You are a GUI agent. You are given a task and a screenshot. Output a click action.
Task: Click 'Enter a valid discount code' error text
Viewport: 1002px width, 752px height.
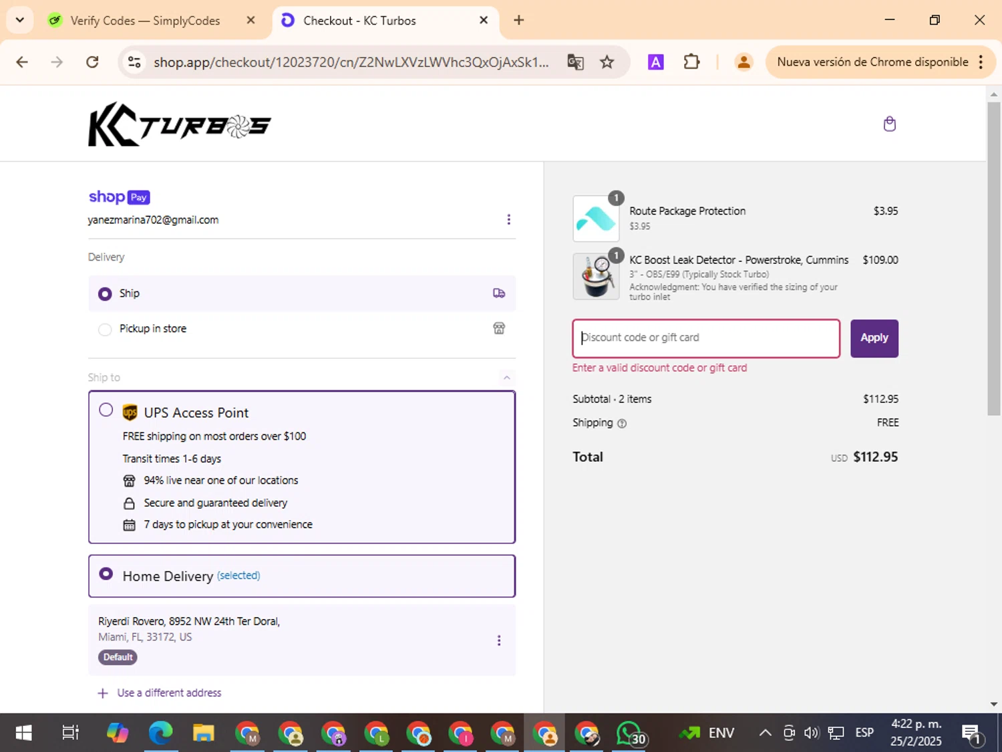(x=659, y=368)
